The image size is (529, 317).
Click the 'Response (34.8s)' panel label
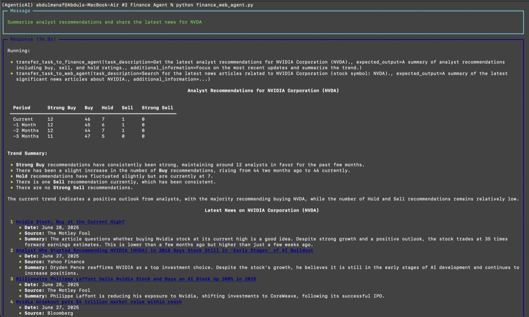coord(33,39)
